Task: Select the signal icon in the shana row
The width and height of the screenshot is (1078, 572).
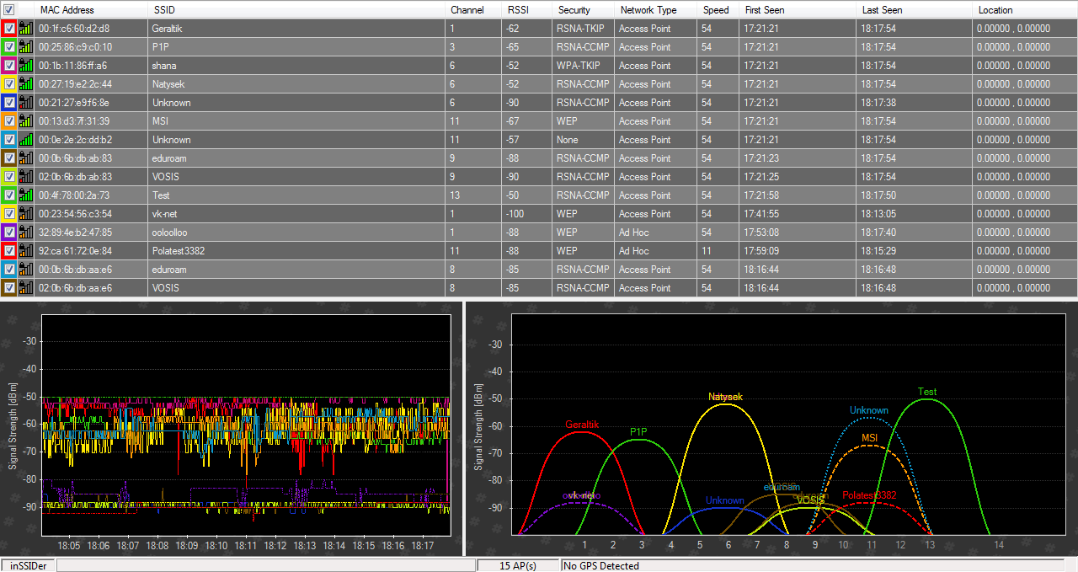Action: pos(25,65)
